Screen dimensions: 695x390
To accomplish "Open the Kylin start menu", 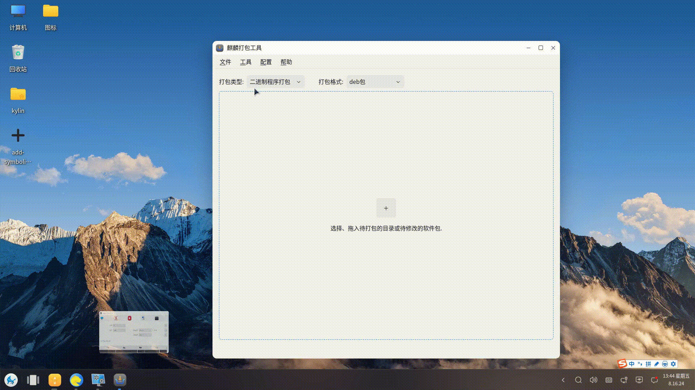I will point(11,380).
